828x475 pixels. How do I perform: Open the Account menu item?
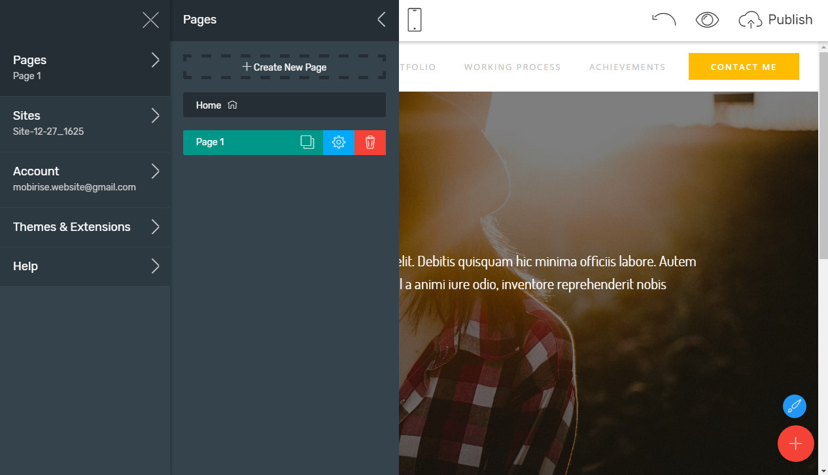pyautogui.click(x=85, y=180)
